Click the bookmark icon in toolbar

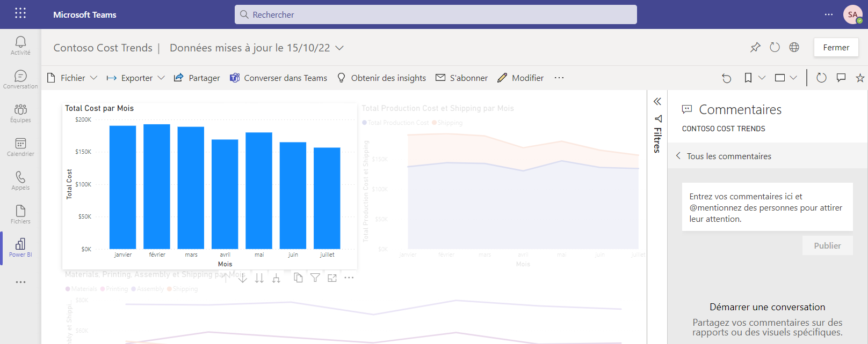748,78
